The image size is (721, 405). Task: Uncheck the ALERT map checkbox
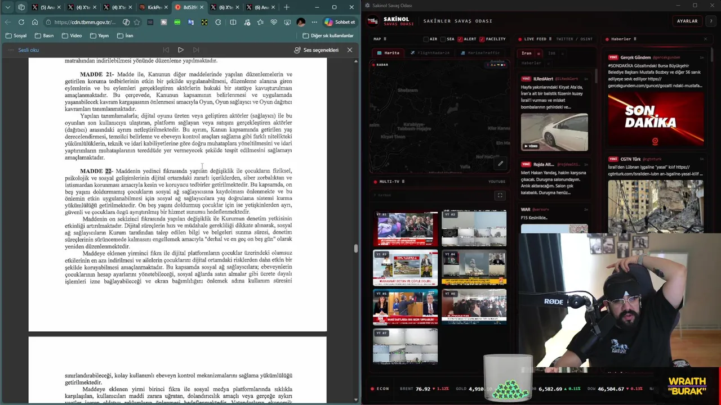460,39
